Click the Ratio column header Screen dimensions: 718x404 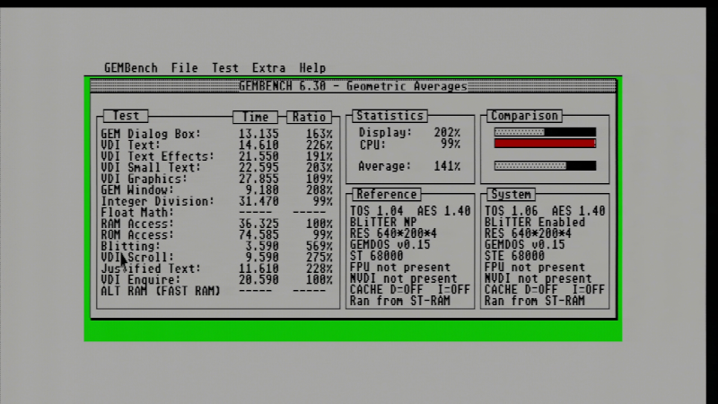pos(309,118)
